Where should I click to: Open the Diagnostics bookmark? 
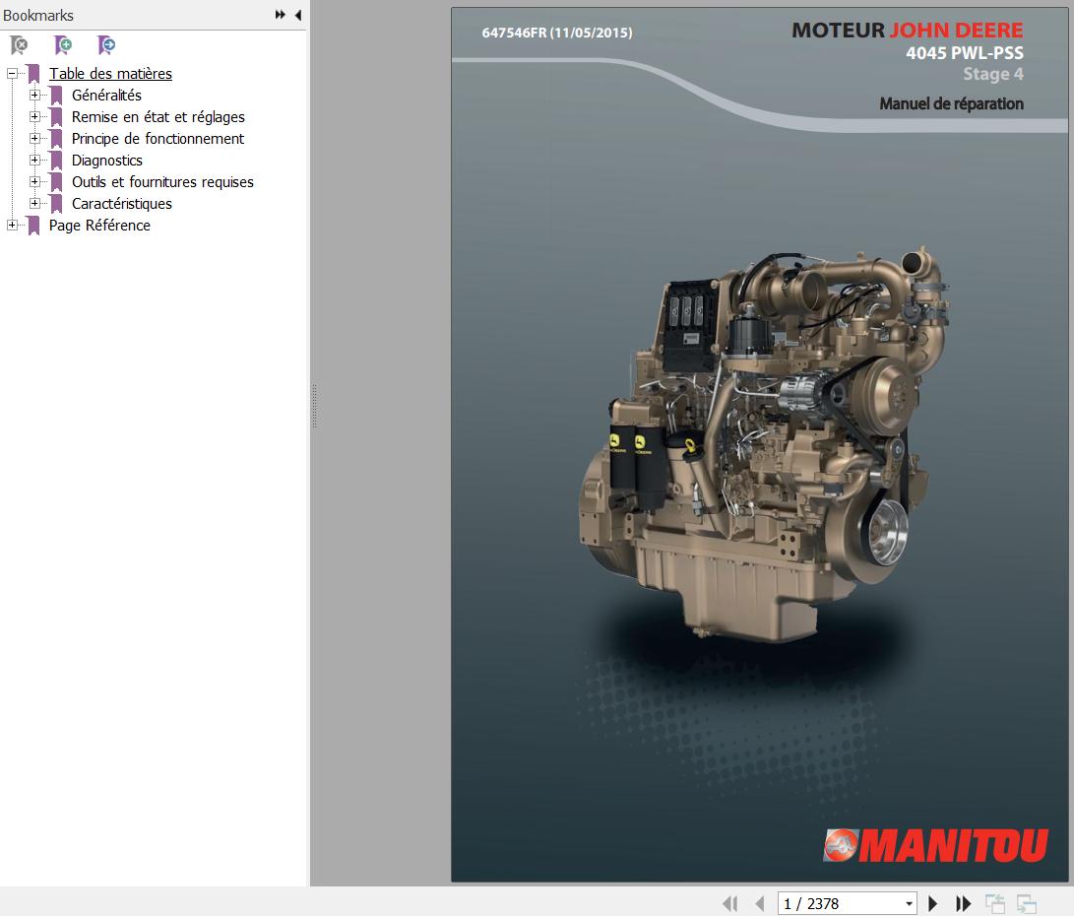click(x=107, y=161)
